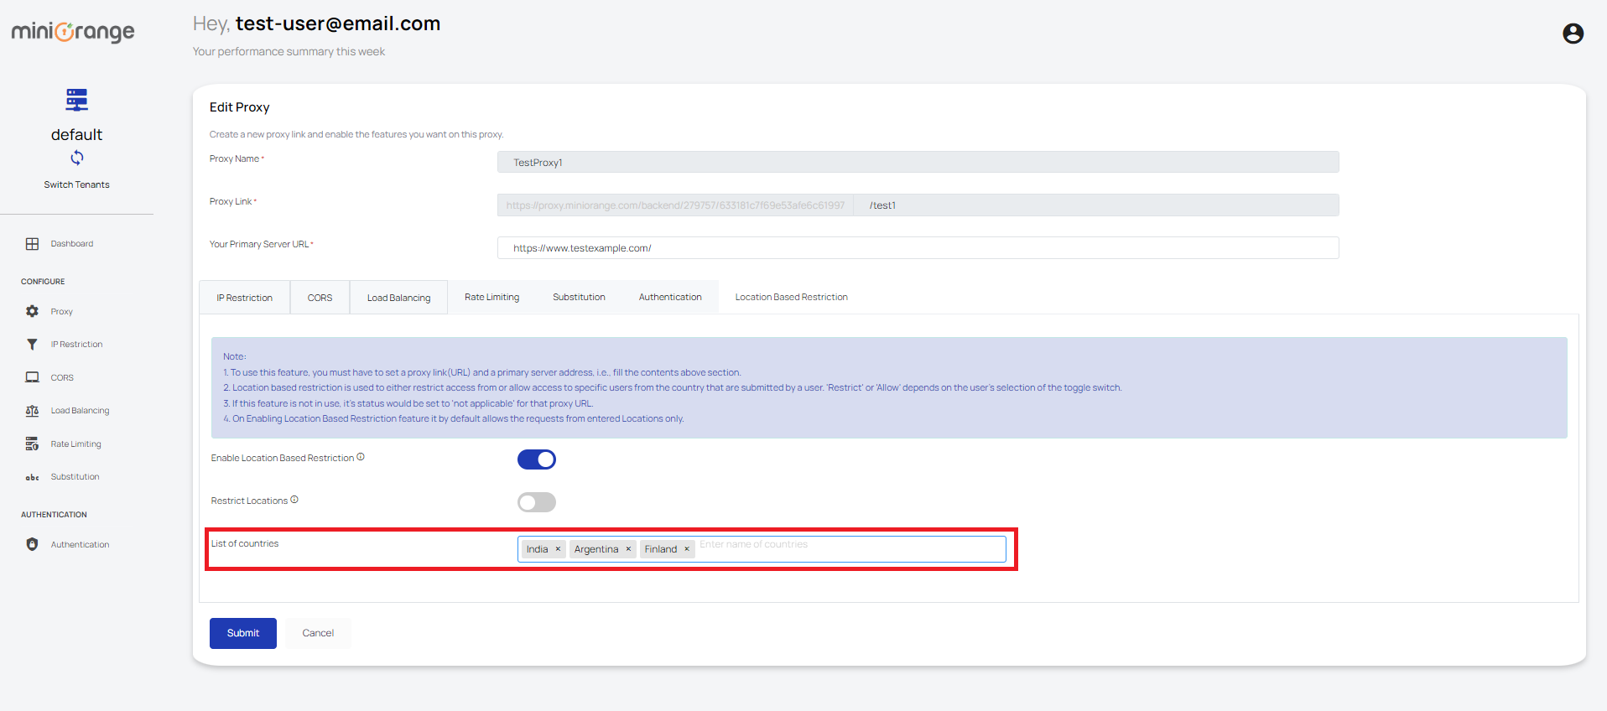This screenshot has height=711, width=1607.
Task: Select the Substitution tab
Action: (x=579, y=297)
